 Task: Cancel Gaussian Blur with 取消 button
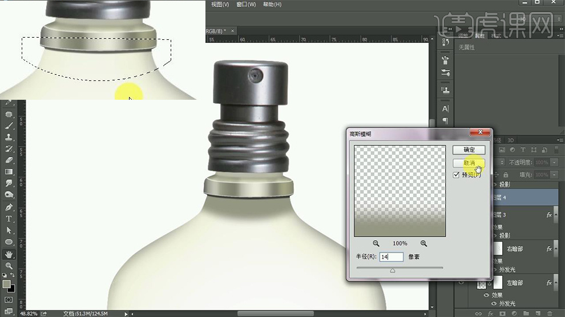[x=469, y=162]
